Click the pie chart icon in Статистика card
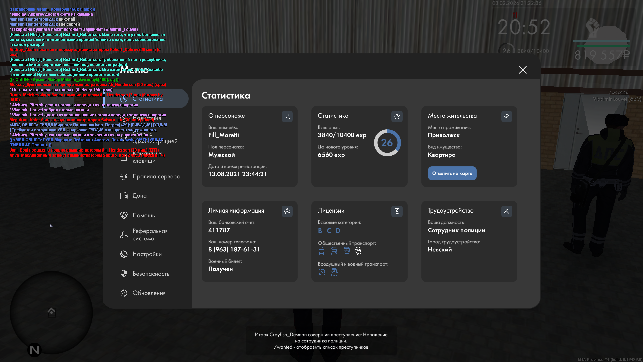Viewport: 643px width, 362px height. pos(397,116)
